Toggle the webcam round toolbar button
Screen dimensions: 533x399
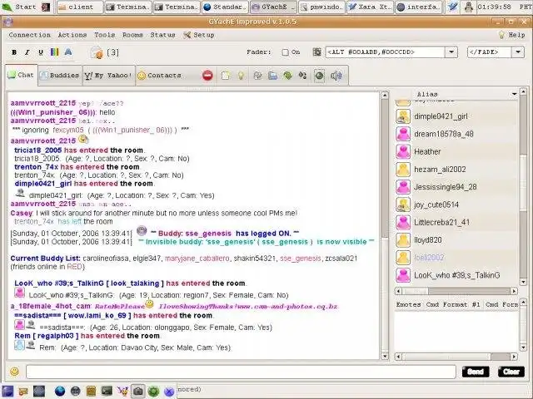(x=319, y=76)
